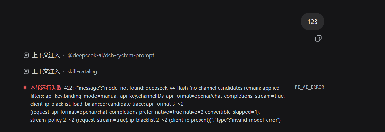Expand the 上下文注入 row for dsh-system-prompt

pyautogui.click(x=46, y=55)
